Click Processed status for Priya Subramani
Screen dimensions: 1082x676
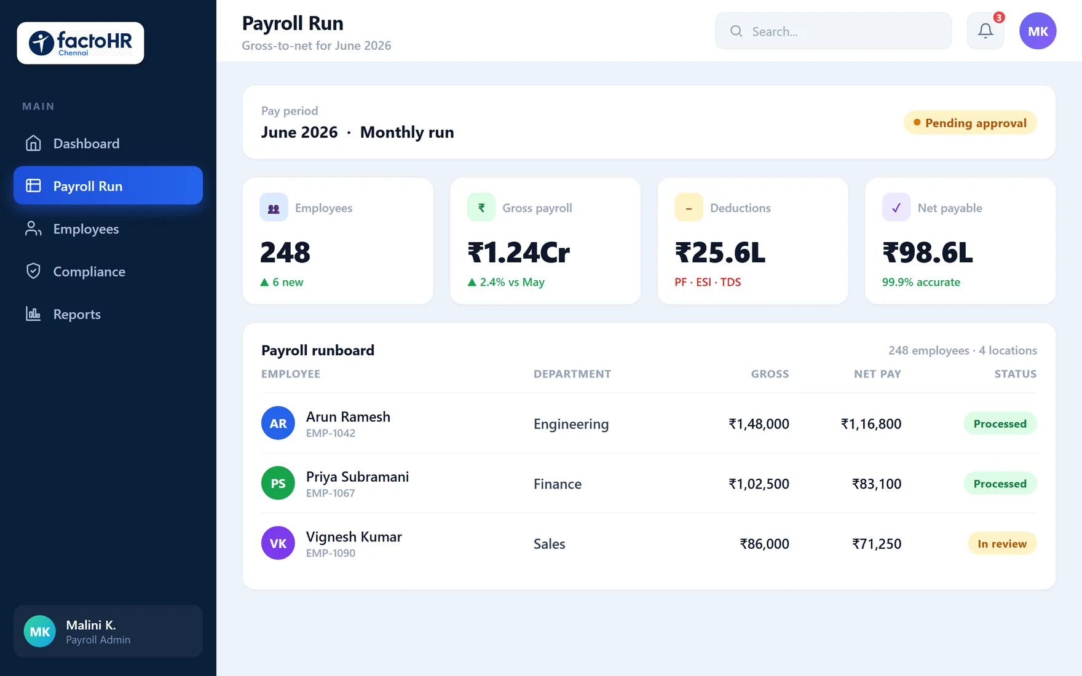(1000, 484)
